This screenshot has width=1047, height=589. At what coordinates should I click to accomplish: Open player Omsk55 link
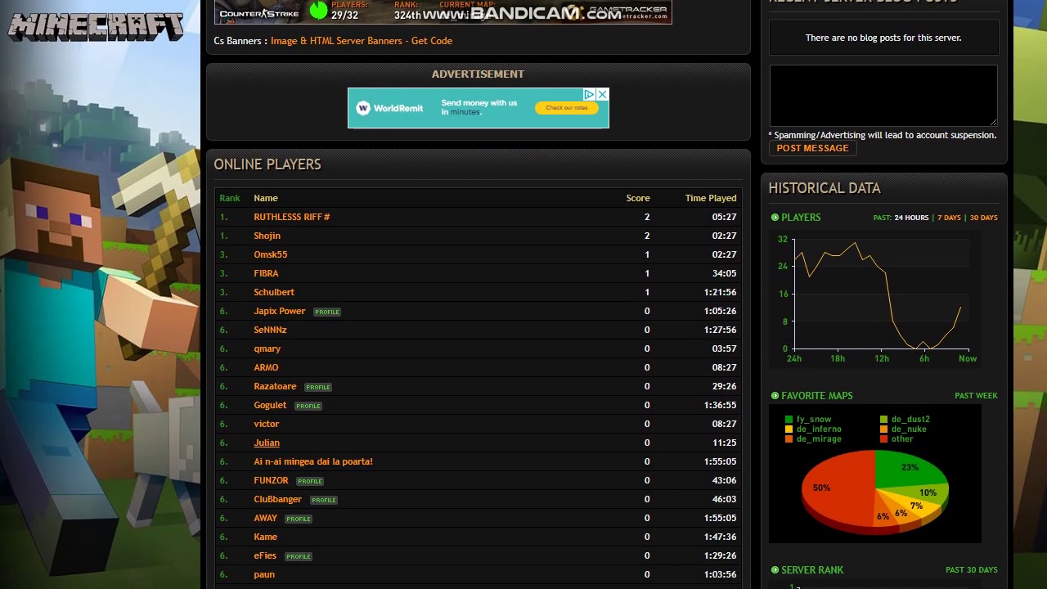coord(270,254)
